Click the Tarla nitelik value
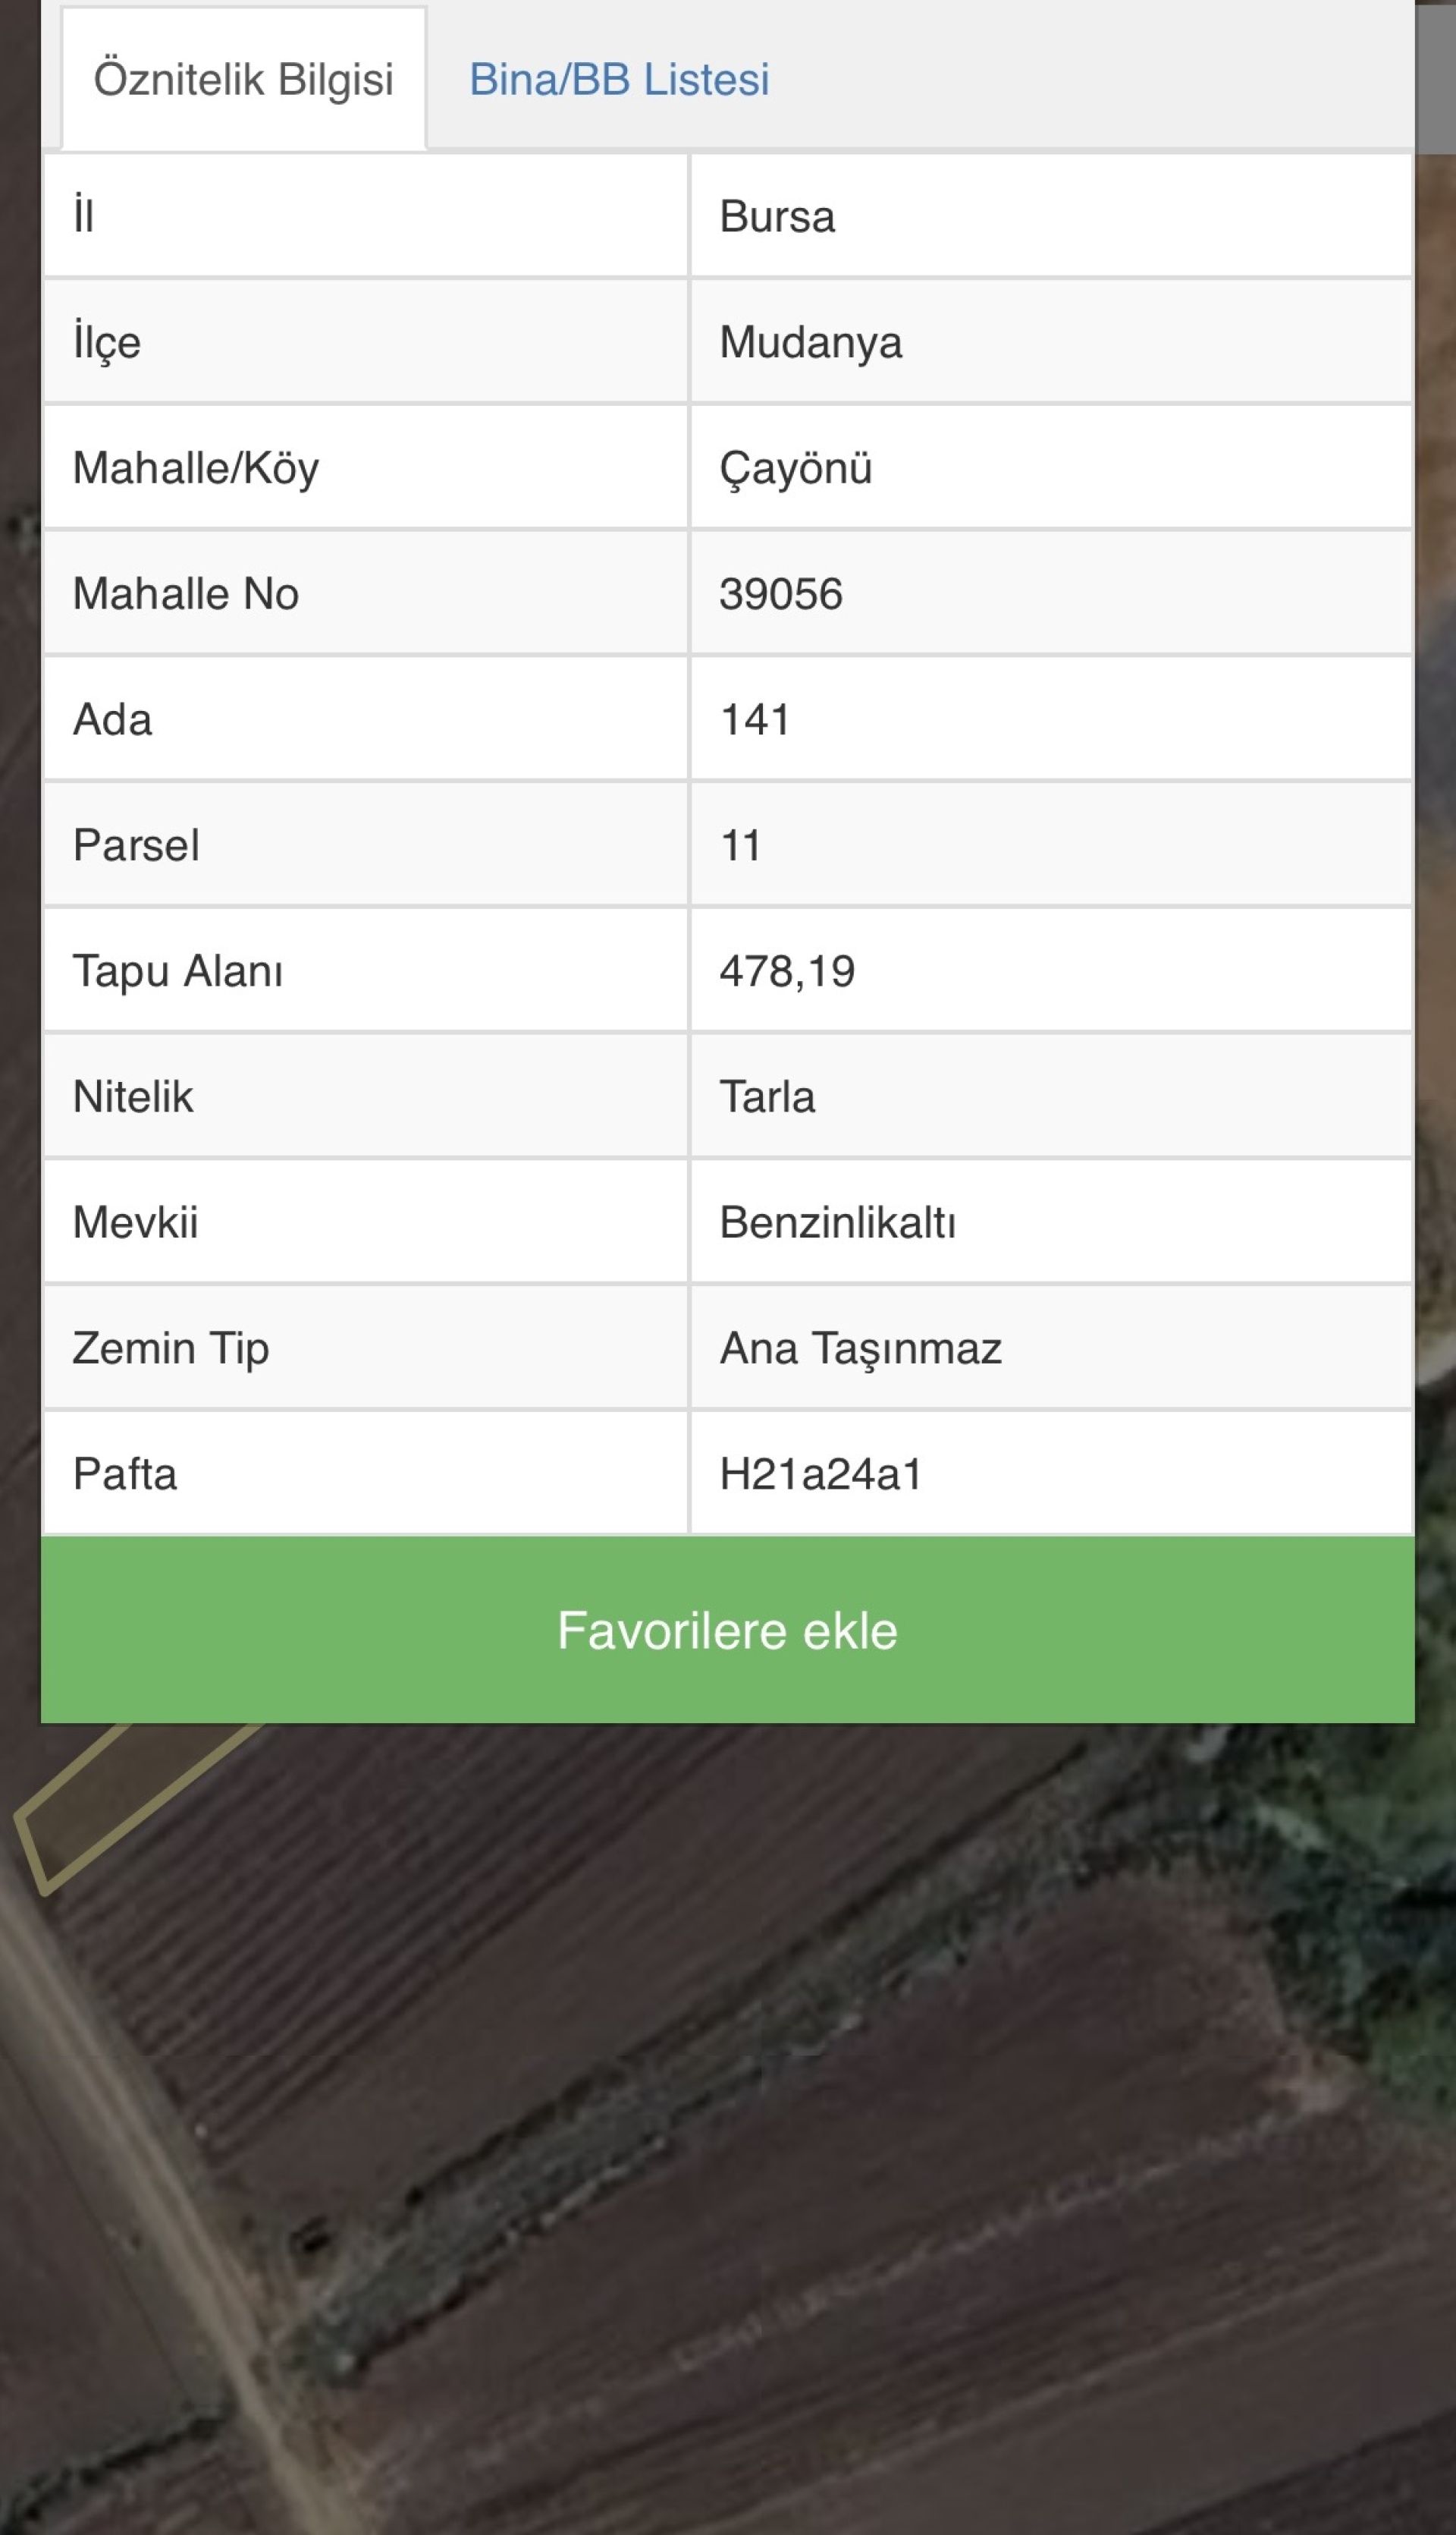Viewport: 1456px width, 2535px height. pos(767,1096)
